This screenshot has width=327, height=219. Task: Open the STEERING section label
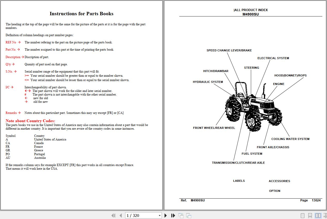click(252, 68)
